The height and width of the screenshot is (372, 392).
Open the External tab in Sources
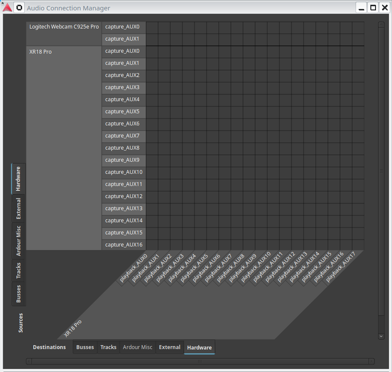19,209
